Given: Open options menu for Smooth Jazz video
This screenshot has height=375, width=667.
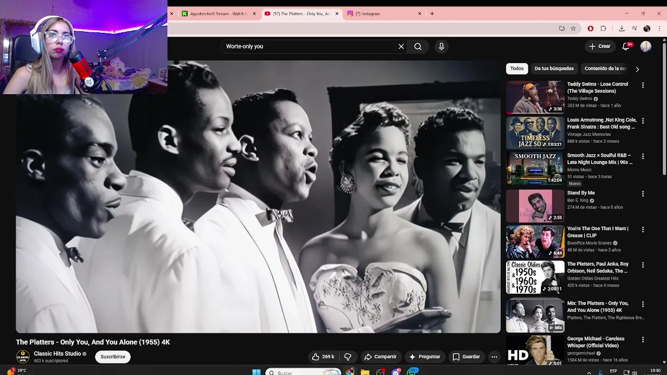Looking at the screenshot, I should click(x=643, y=156).
